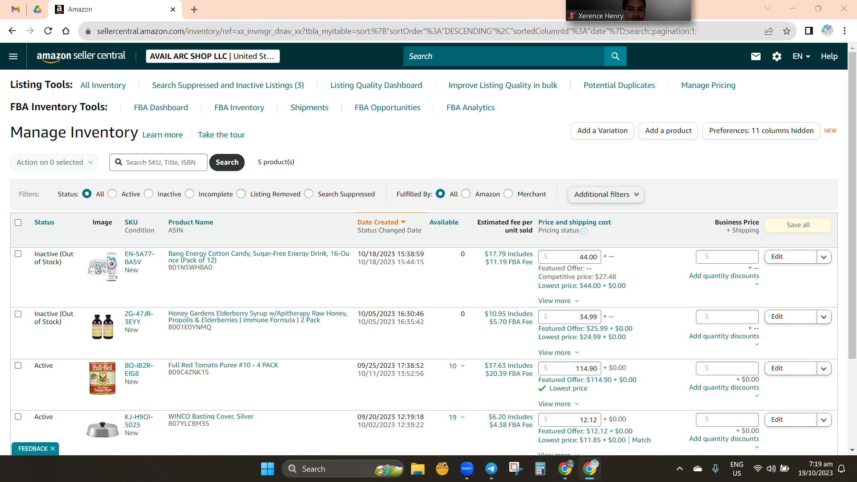Screen dimensions: 857x482
Task: Reload the current page
Action: (48, 31)
